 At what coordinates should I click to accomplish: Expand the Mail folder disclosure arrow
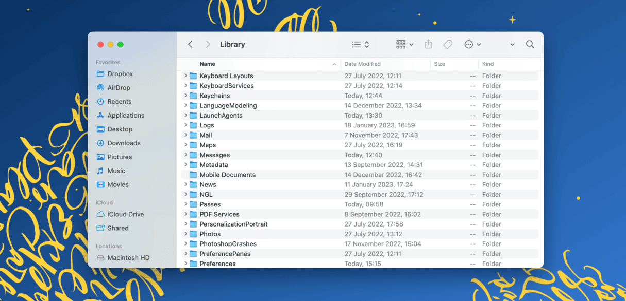[185, 135]
